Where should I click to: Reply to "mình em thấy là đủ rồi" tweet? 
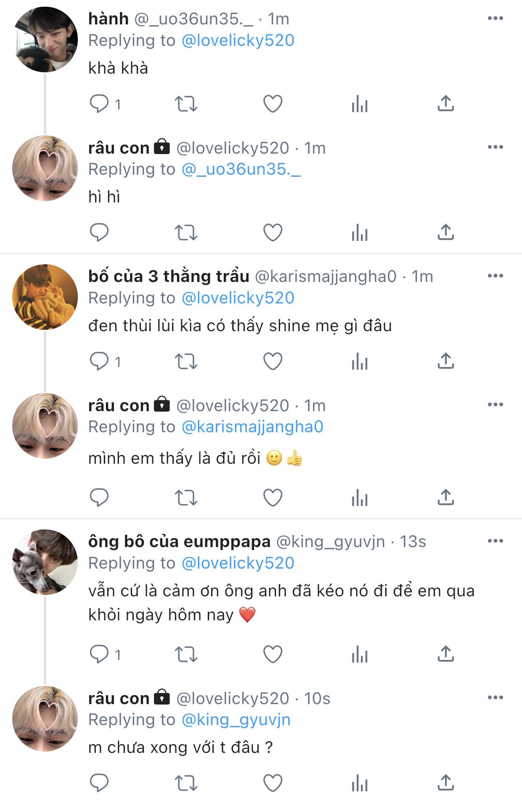tap(99, 497)
